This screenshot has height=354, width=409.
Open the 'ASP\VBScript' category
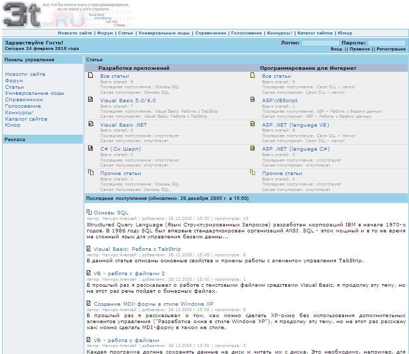[280, 101]
